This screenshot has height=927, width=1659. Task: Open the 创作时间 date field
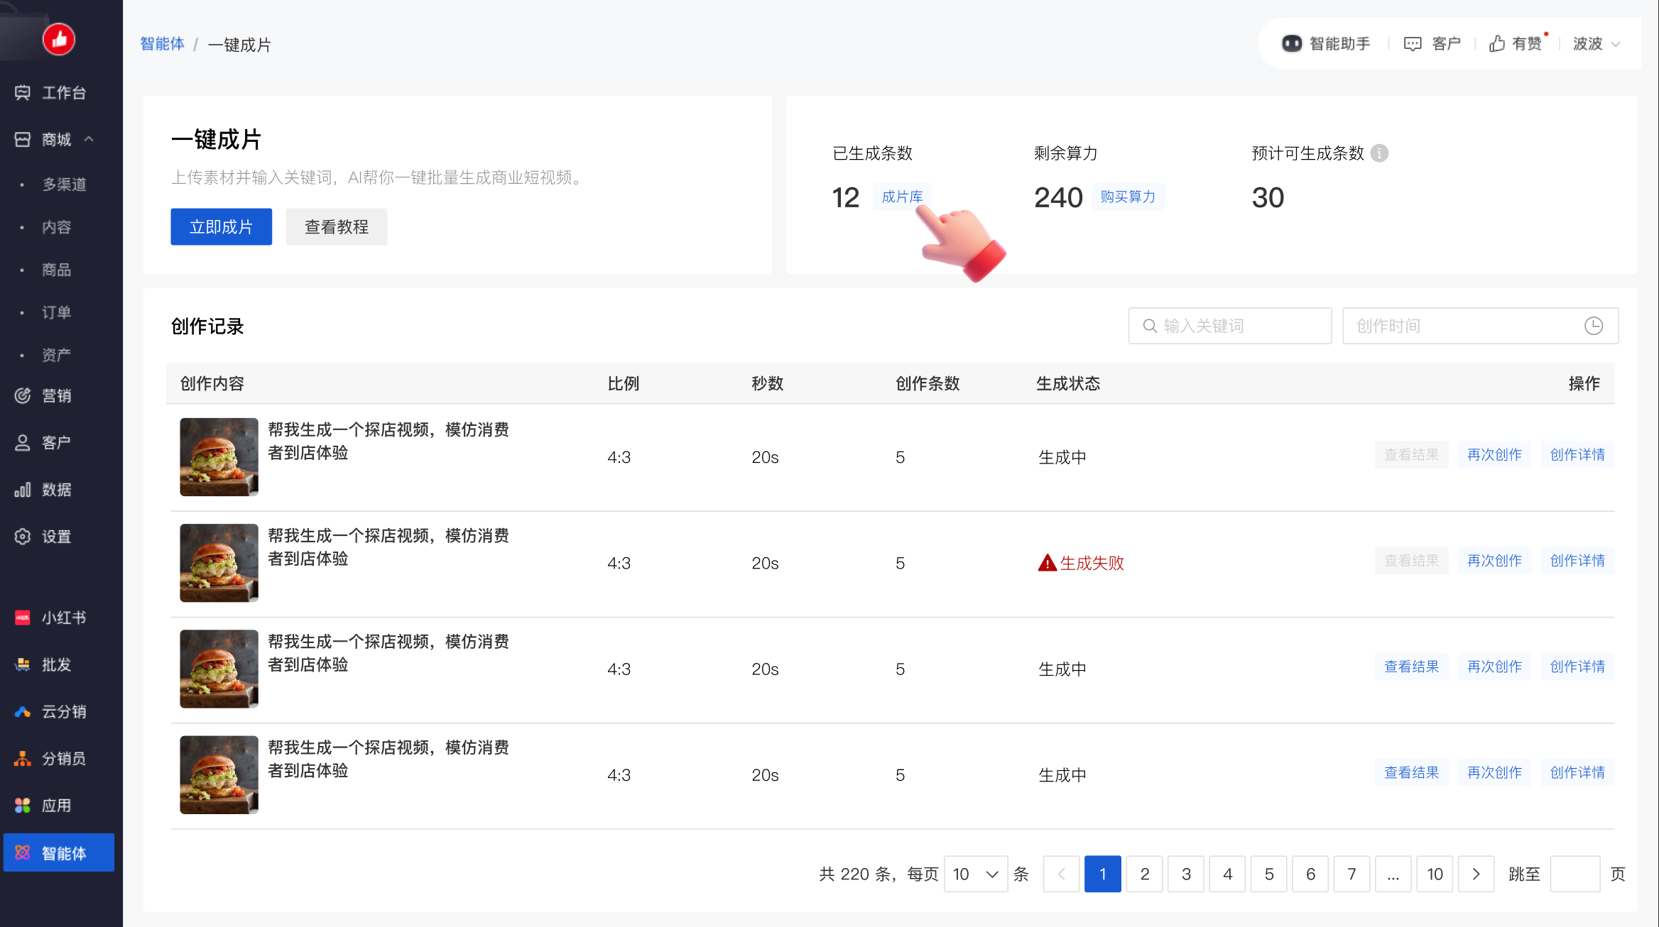pos(1480,326)
